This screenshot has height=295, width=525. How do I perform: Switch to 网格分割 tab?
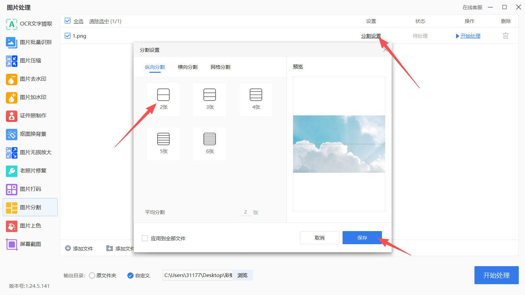coord(220,67)
